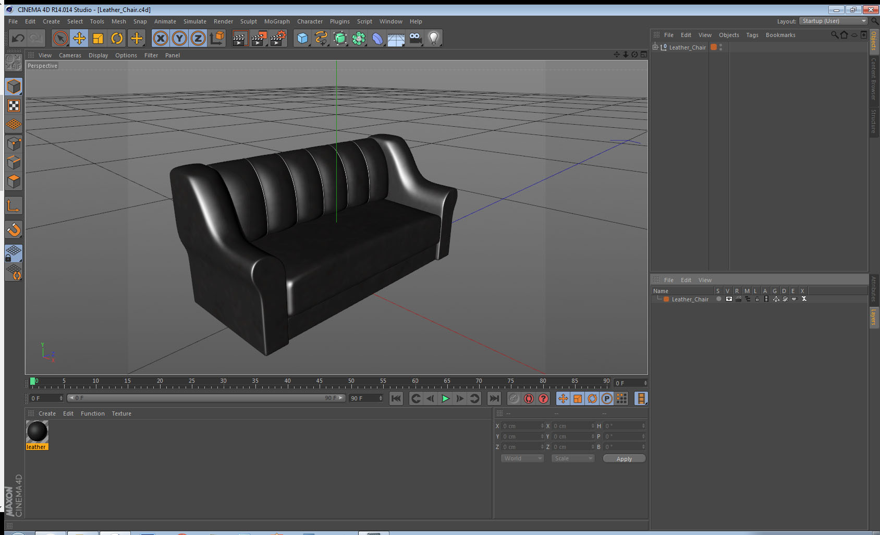Toggle viewport fullscreen icon
The width and height of the screenshot is (880, 535).
[x=644, y=55]
